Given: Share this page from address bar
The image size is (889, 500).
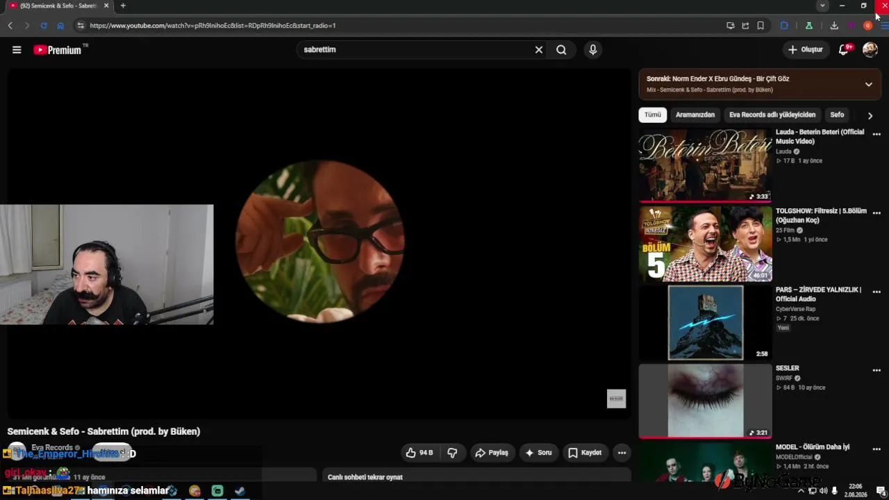Looking at the screenshot, I should (745, 26).
